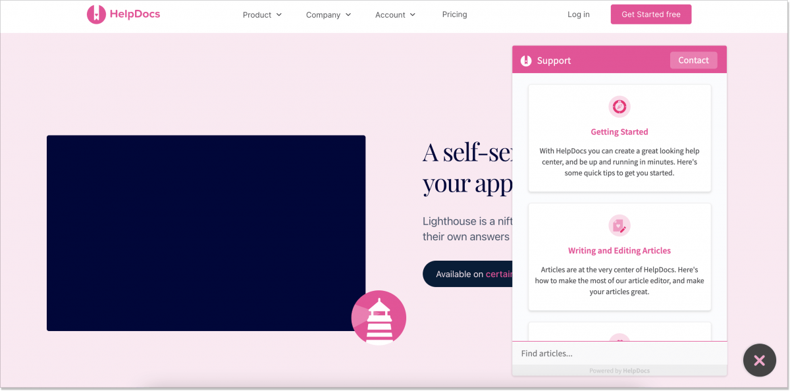Open the Getting Started article

pyautogui.click(x=619, y=132)
